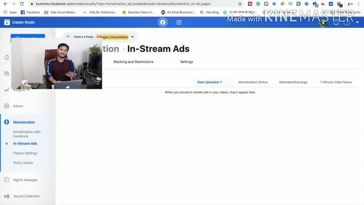
Task: Open the notifications bell icon
Action: pos(336,23)
